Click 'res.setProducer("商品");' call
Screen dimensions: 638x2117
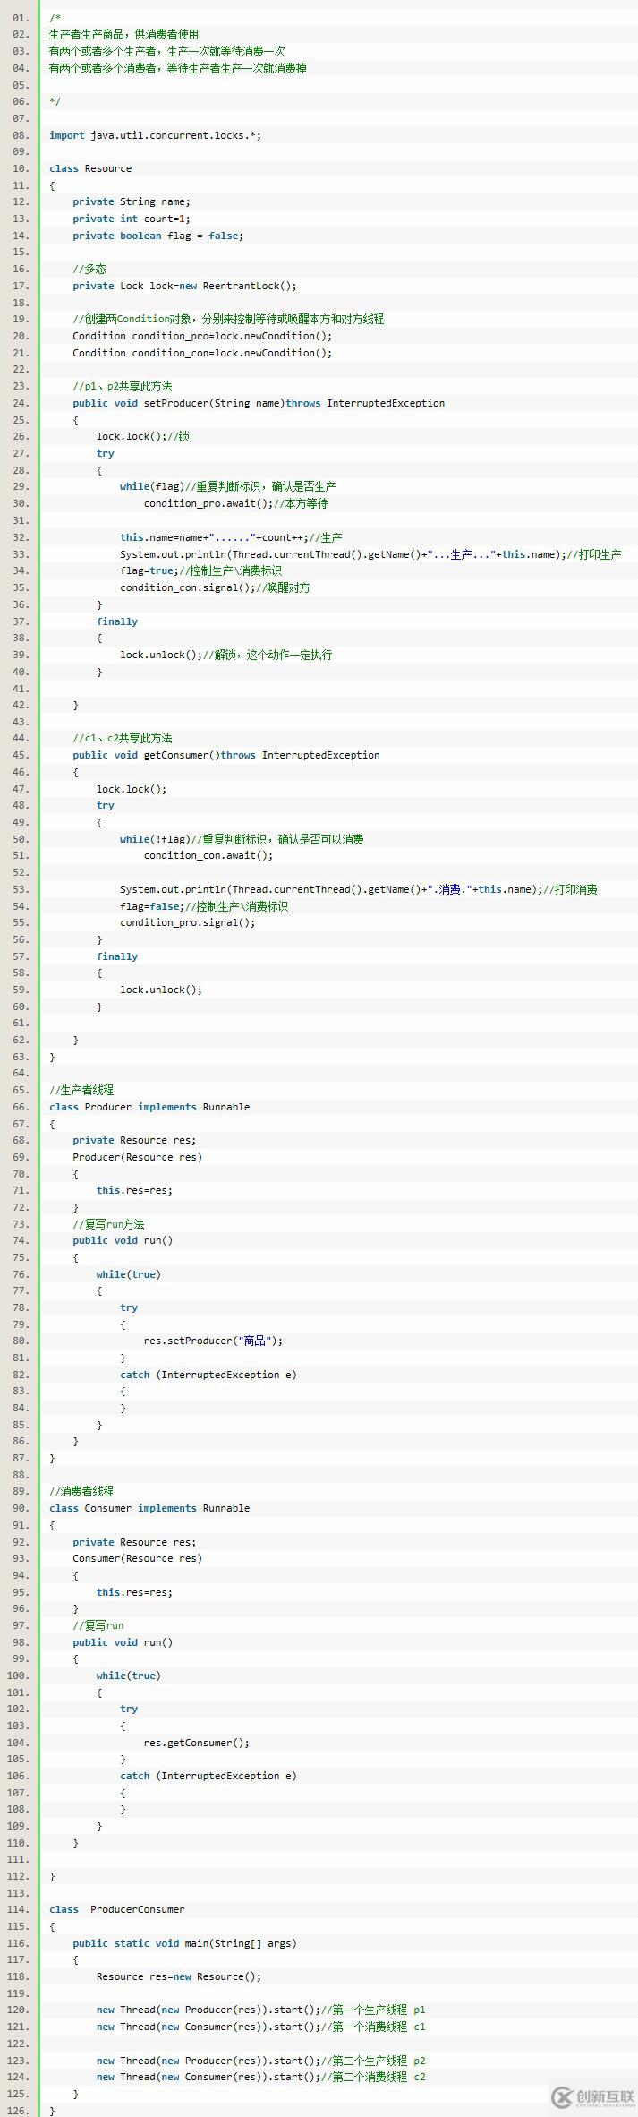(213, 1341)
